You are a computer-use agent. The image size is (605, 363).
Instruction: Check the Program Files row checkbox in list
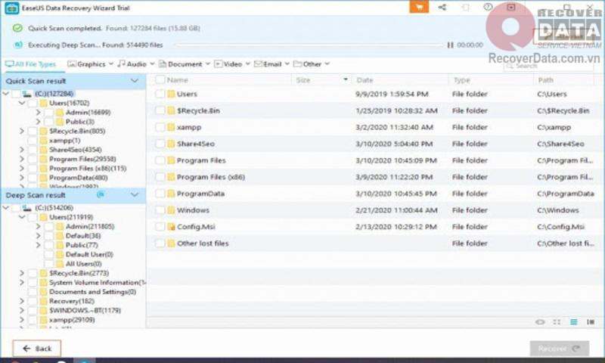(160, 160)
